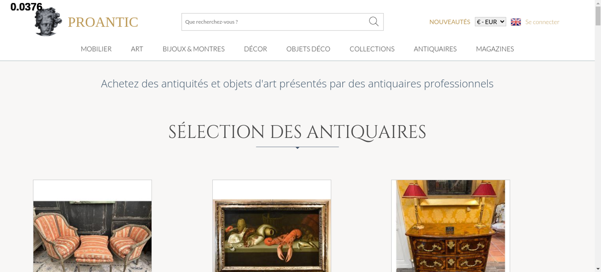The height and width of the screenshot is (272, 601).
Task: Open the striped armchairs listing thumbnail
Action: 92,226
